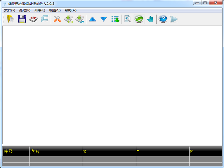Open the 处理(P) menu
This screenshot has width=224, height=168.
coord(25,11)
